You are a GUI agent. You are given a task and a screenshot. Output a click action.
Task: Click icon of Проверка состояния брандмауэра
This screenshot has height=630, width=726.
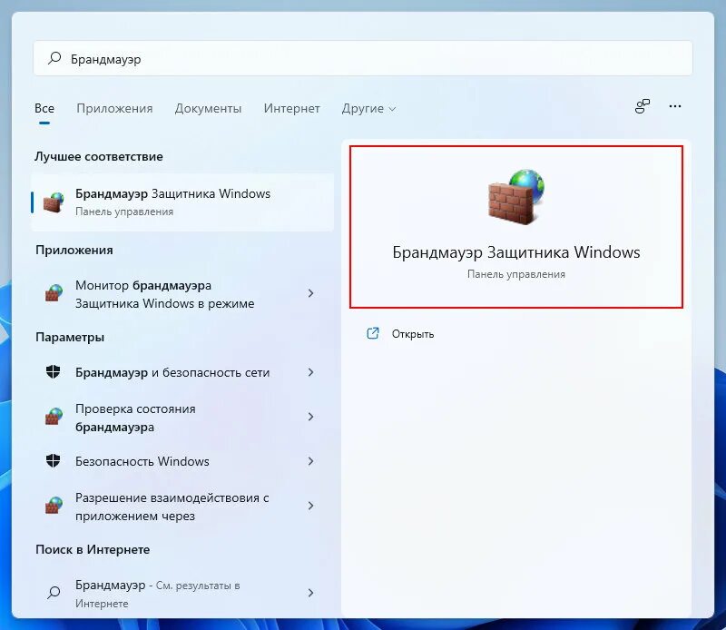(54, 417)
